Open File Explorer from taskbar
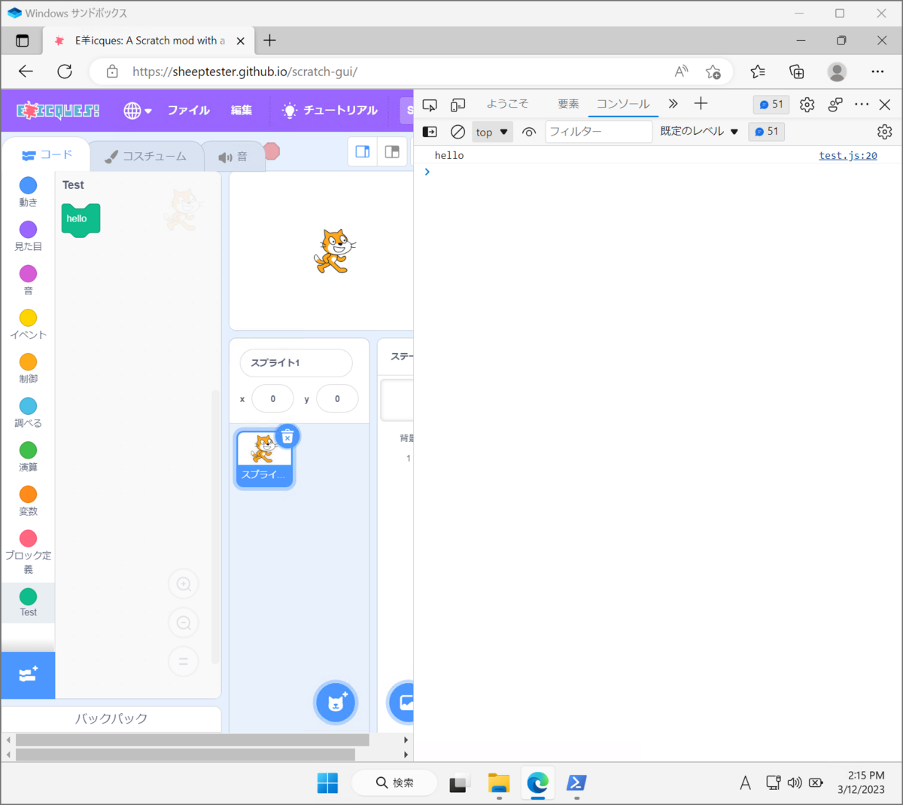903x805 pixels. click(499, 783)
